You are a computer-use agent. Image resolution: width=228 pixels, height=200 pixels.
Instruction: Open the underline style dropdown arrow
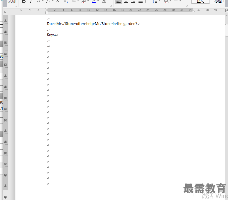[x=43, y=1]
